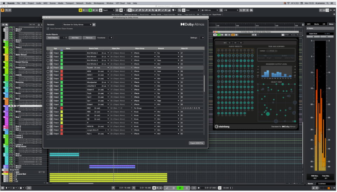The image size is (337, 192).
Task: Check the Woodpecker row checkbox
Action: click(x=48, y=83)
